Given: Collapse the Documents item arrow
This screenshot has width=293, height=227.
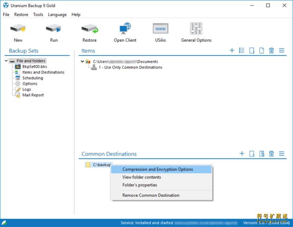Looking at the screenshot, I should tap(82, 61).
